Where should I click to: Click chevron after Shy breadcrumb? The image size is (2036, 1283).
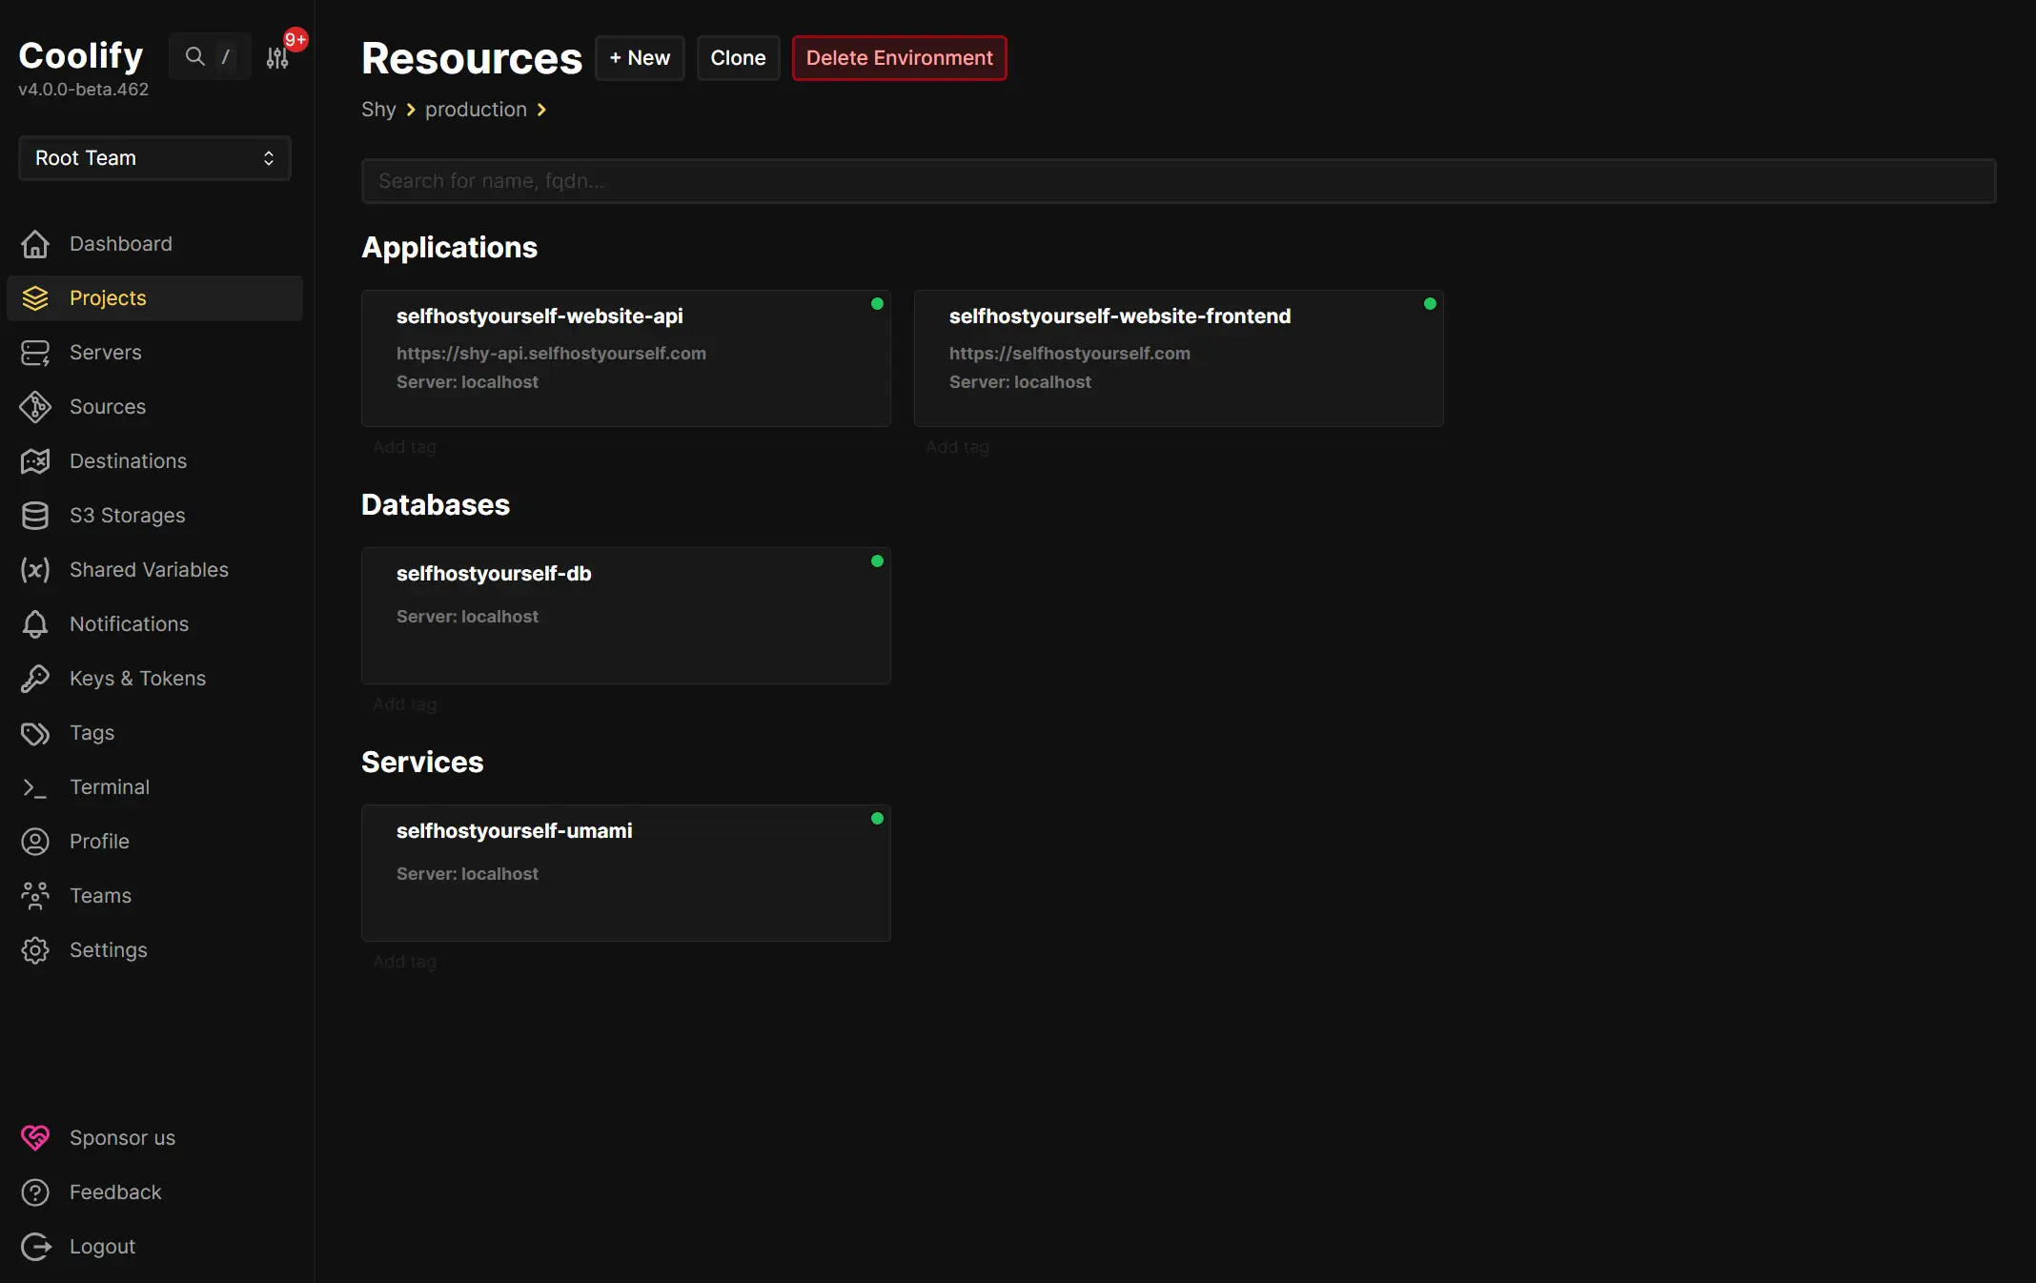[411, 110]
